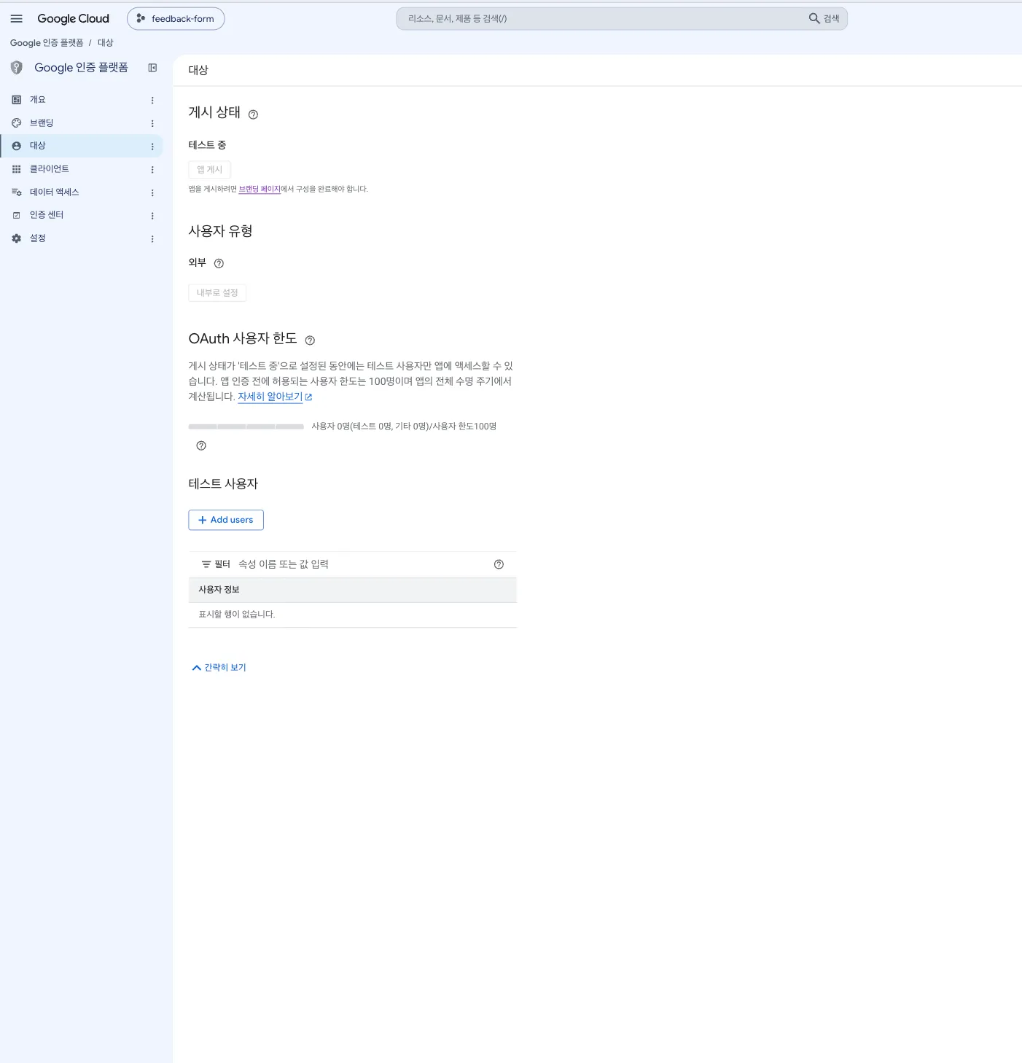Click Google 인증 플랫폼 in breadcrumb
This screenshot has height=1063, width=1022.
tap(47, 43)
